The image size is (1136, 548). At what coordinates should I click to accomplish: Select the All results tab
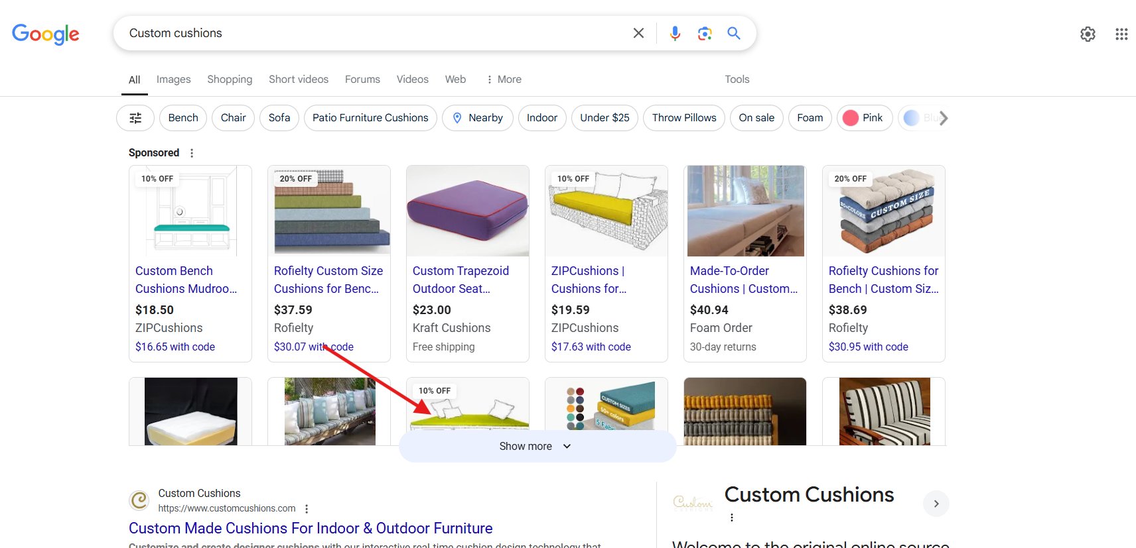pos(134,80)
